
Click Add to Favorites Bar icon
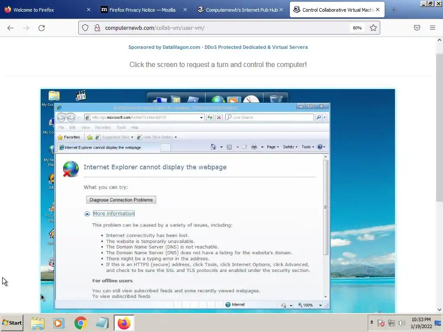(x=90, y=137)
